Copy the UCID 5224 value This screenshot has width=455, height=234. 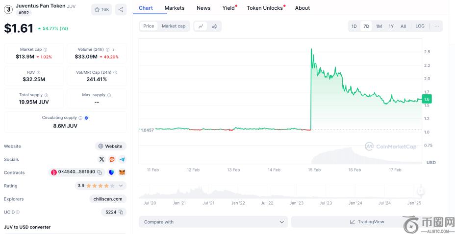coord(121,212)
